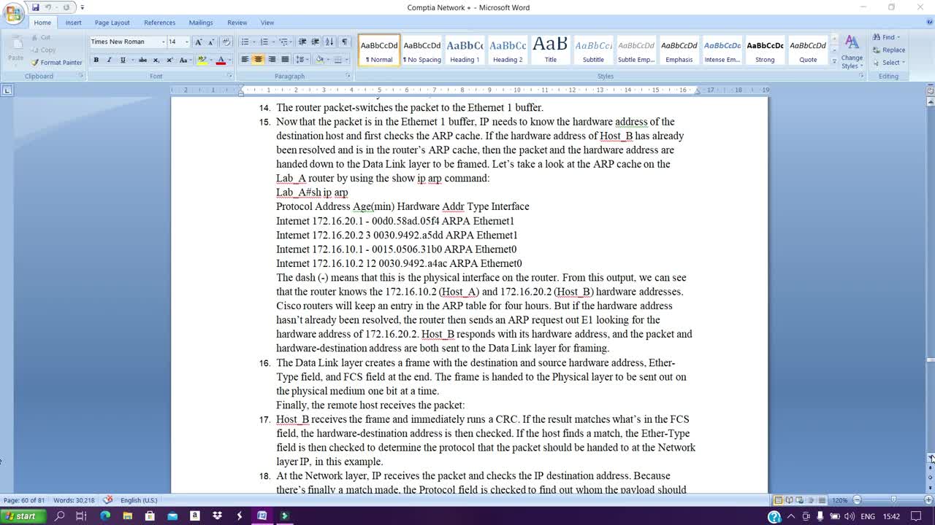Screen dimensions: 935x525
Task: Apply yellow text highlight color
Action: [202, 60]
